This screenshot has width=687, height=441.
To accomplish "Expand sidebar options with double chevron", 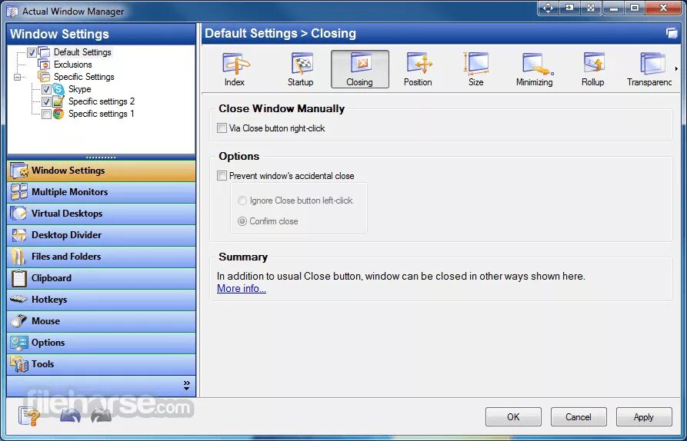I will (x=187, y=386).
